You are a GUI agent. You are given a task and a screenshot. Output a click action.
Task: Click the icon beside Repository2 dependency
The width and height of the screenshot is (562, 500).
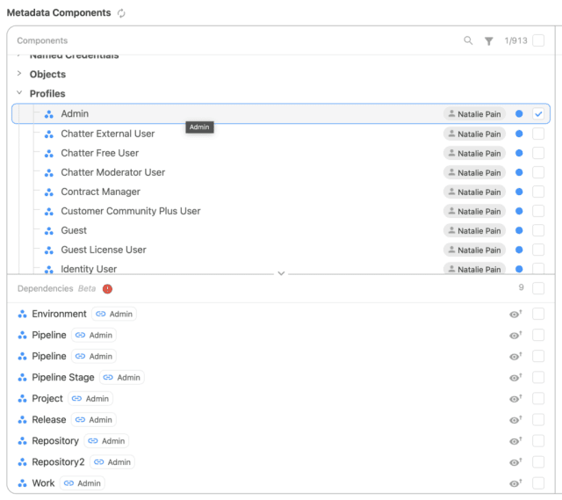point(22,462)
